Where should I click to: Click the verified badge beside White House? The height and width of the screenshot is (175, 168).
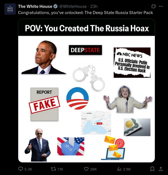(55, 6)
